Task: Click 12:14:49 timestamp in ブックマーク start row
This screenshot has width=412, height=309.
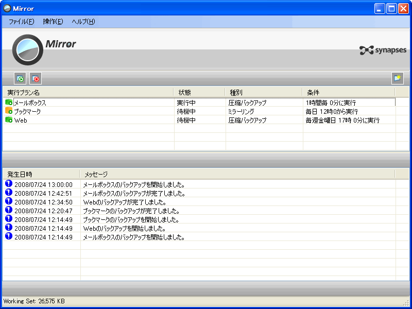Action: 43,220
